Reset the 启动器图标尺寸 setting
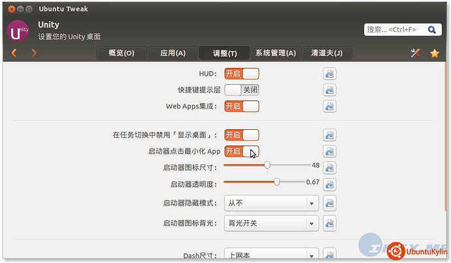 click(329, 167)
